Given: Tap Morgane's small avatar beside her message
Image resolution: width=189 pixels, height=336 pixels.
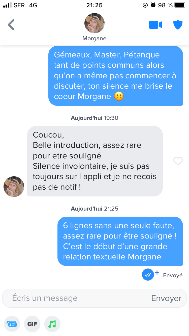Looking at the screenshot, I should [x=14, y=187].
